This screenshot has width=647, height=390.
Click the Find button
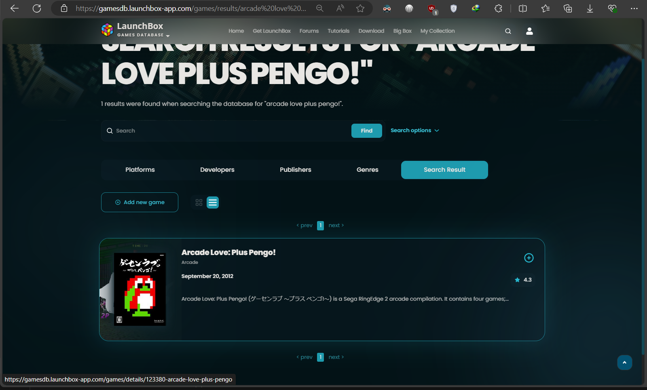(367, 131)
